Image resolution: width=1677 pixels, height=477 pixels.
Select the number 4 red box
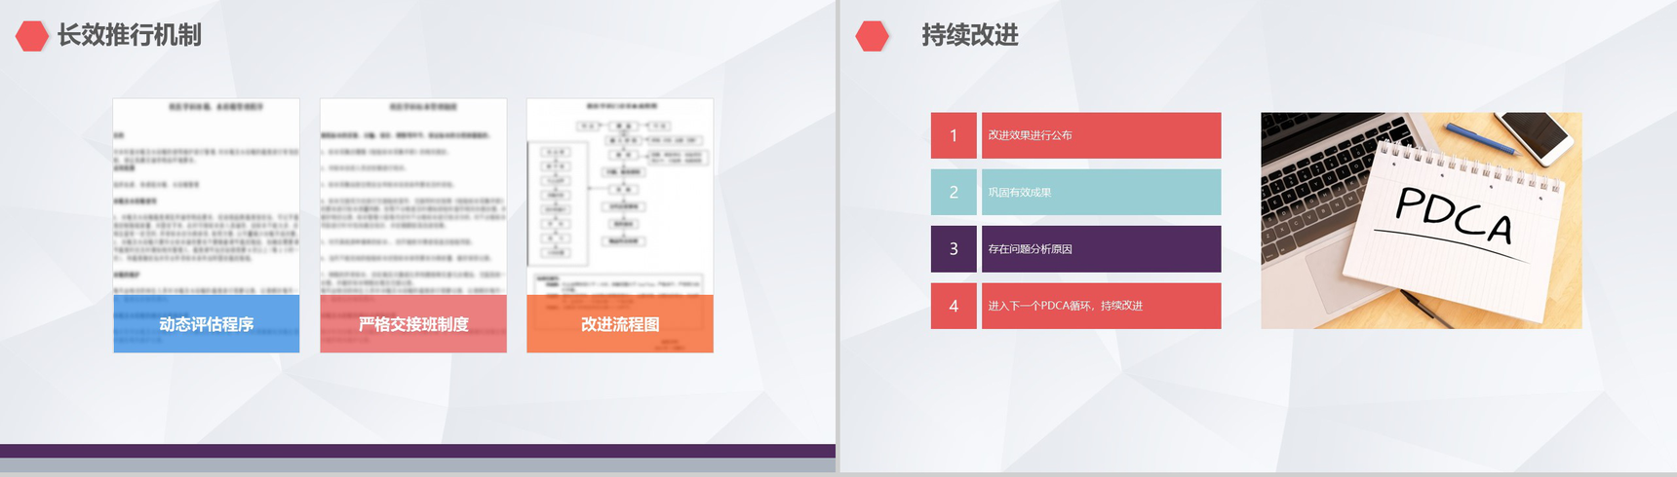954,306
